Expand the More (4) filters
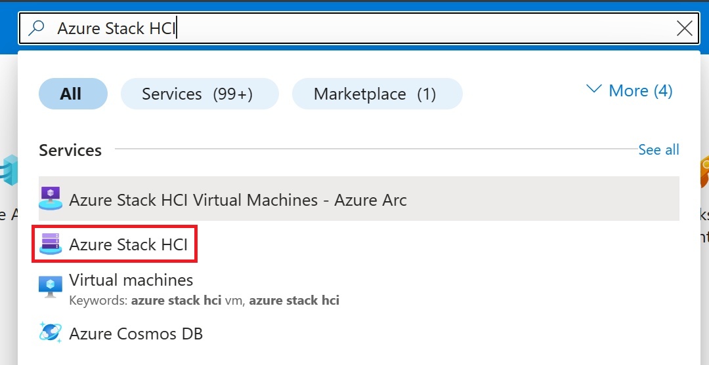 630,90
